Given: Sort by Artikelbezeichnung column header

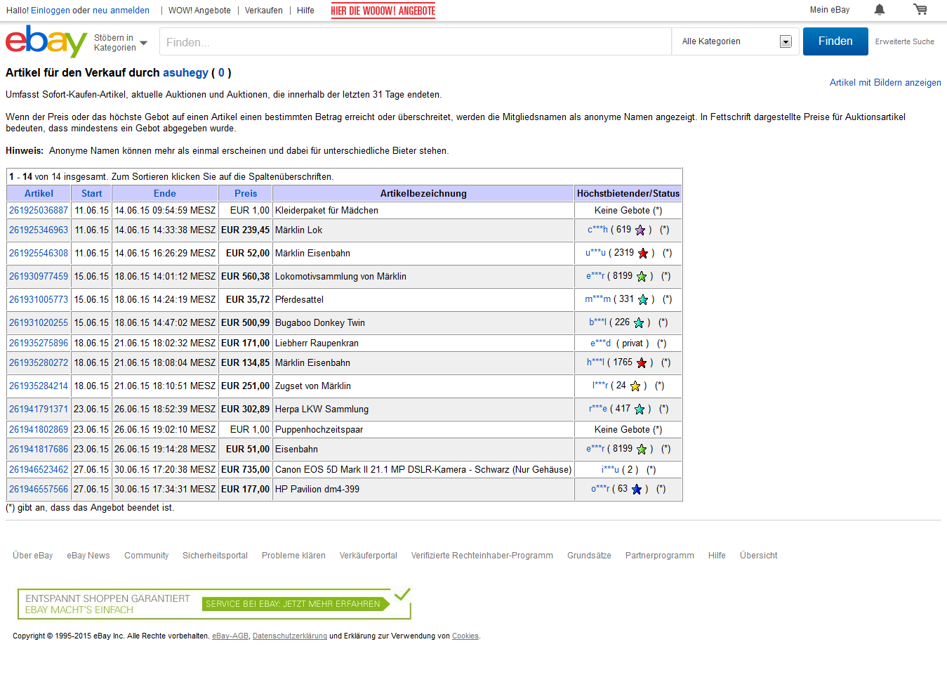Looking at the screenshot, I should click(423, 193).
